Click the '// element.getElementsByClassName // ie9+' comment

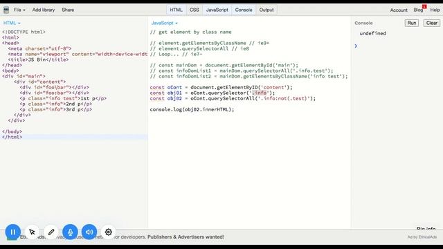coord(210,43)
